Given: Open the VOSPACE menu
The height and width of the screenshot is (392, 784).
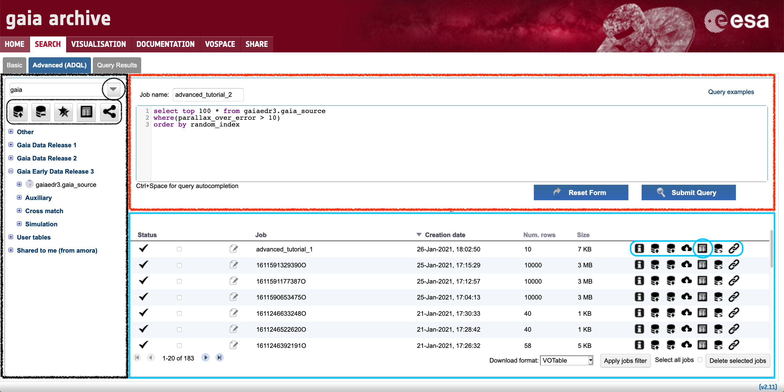Looking at the screenshot, I should 220,44.
